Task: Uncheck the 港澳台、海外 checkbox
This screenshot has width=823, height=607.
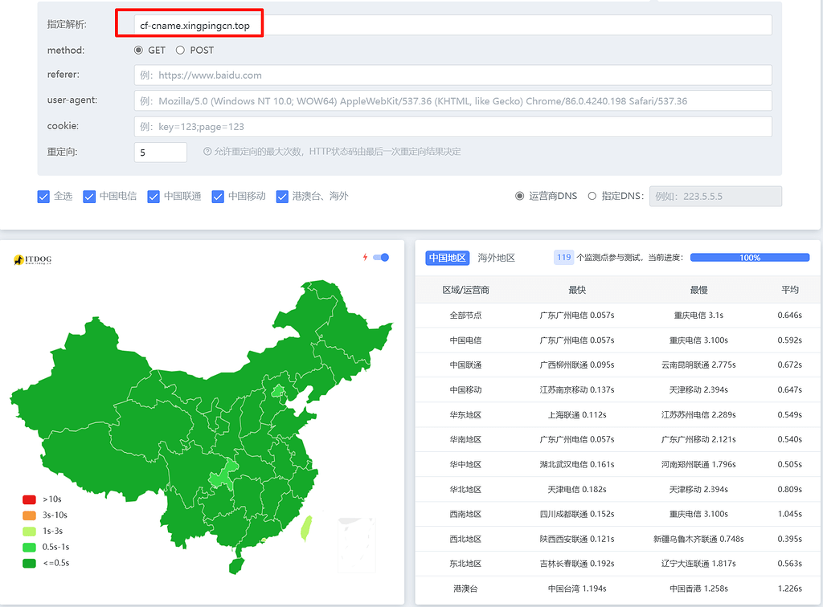Action: pos(282,197)
